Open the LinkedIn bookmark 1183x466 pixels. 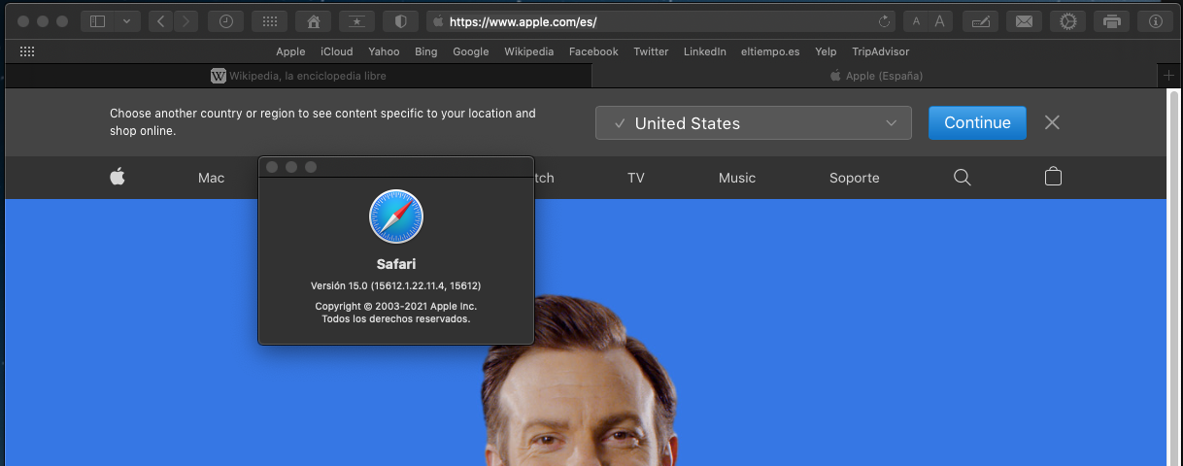[x=705, y=51]
